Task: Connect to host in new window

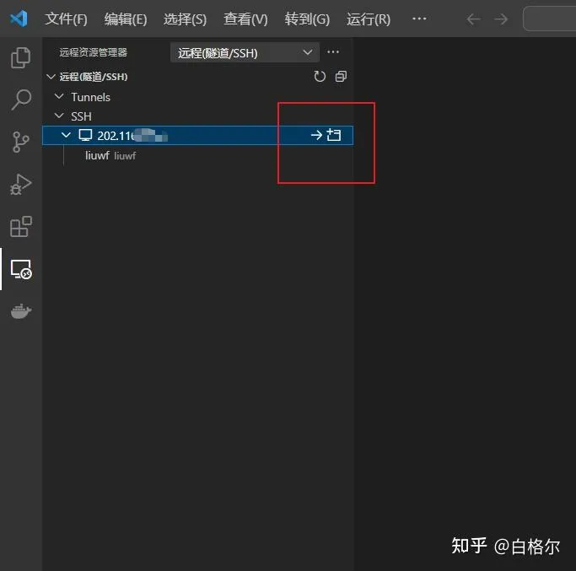Action: coord(334,135)
